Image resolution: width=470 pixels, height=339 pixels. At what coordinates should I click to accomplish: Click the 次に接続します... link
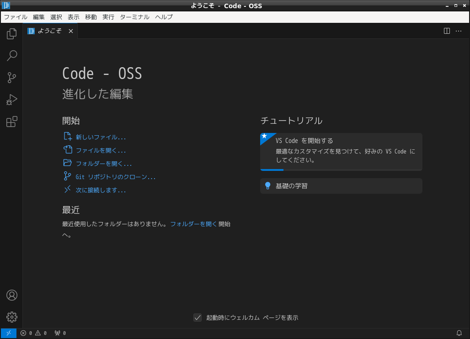pyautogui.click(x=95, y=190)
